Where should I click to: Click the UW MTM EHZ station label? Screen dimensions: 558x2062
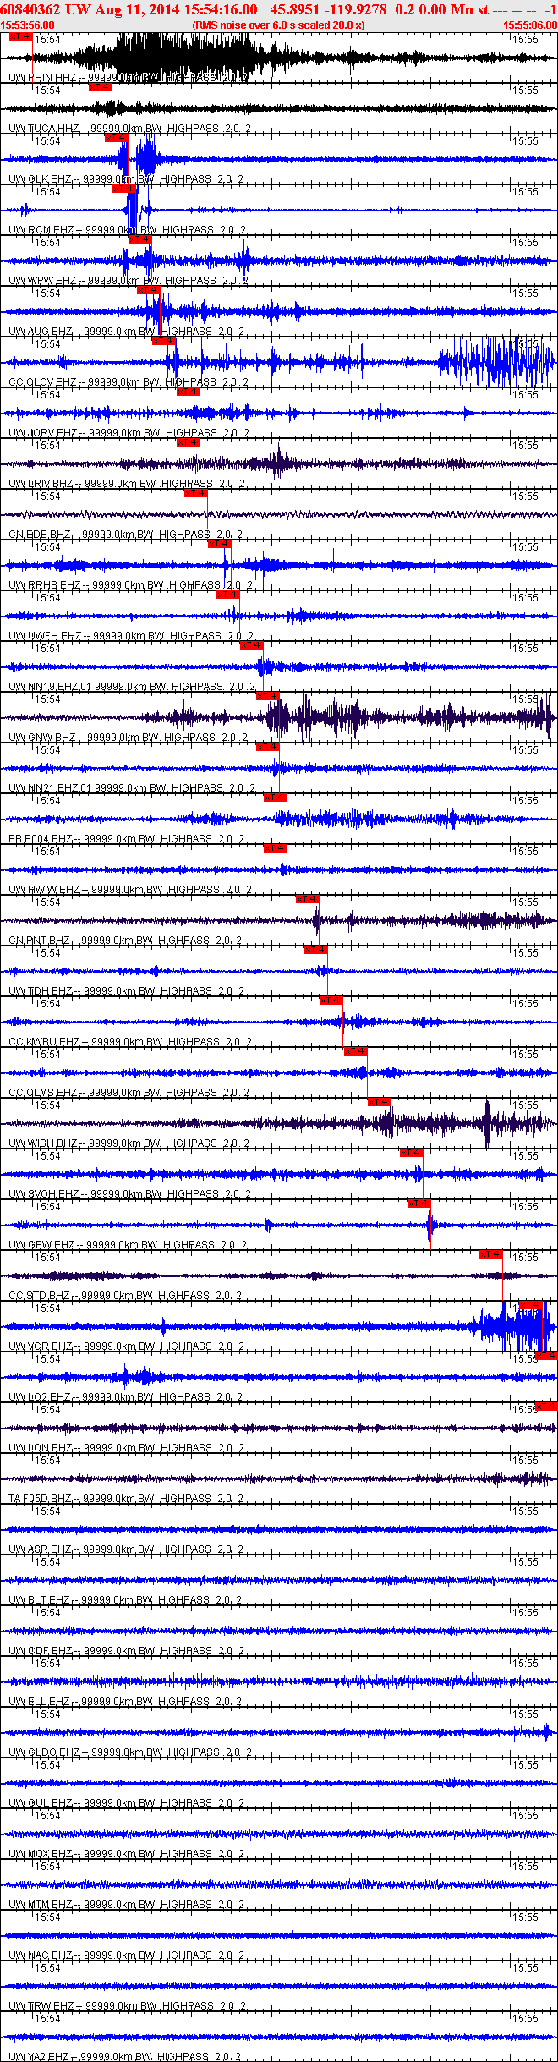(127, 1905)
